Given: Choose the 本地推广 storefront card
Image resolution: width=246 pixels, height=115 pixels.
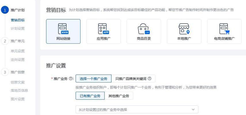Looking at the screenshot, I should coord(184,31).
